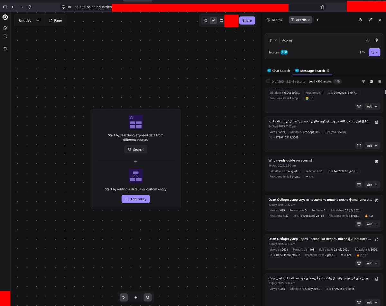Open Message Search options sliders icon
The height and width of the screenshot is (306, 386).
tap(328, 71)
